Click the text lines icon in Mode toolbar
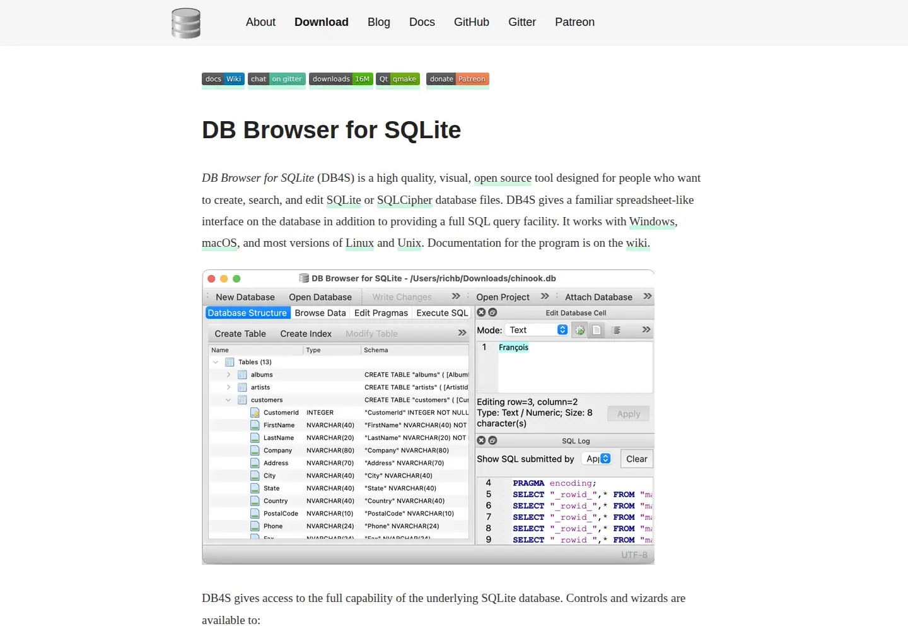 (x=617, y=330)
